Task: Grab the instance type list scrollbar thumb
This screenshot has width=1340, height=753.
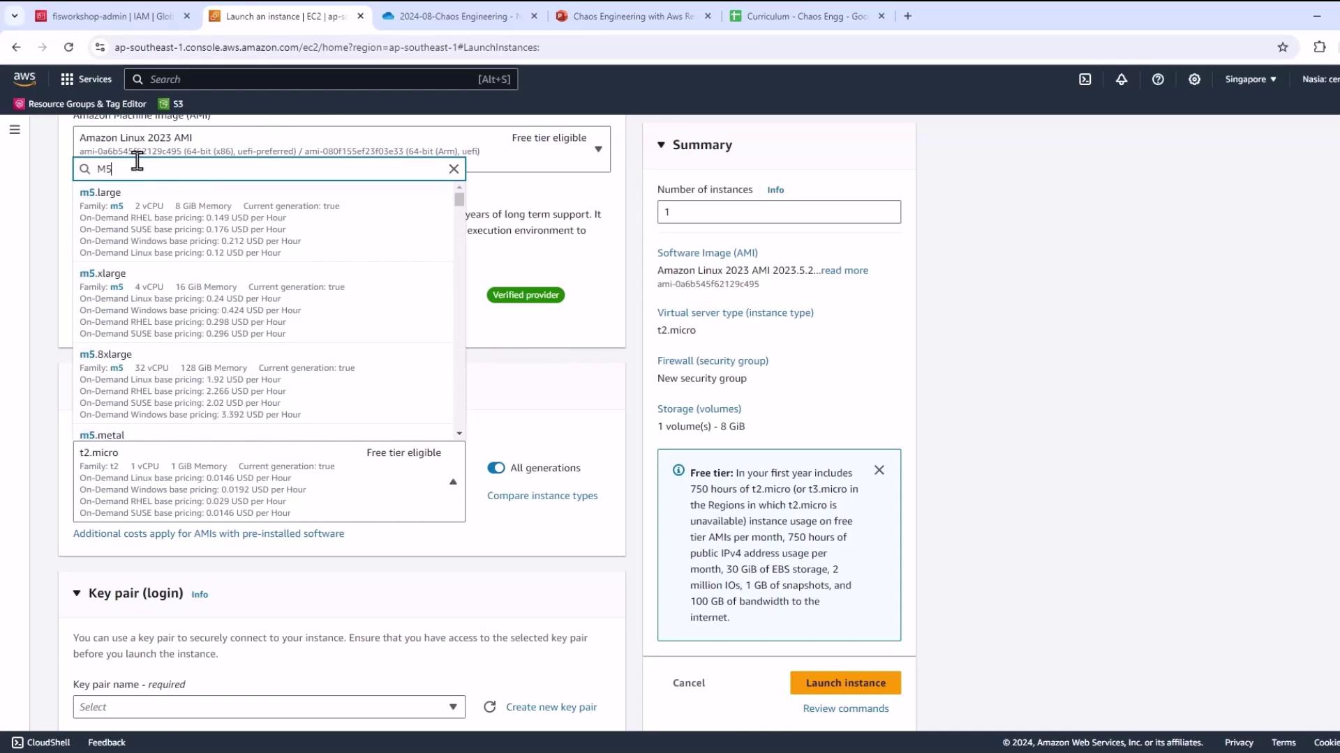Action: [459, 199]
